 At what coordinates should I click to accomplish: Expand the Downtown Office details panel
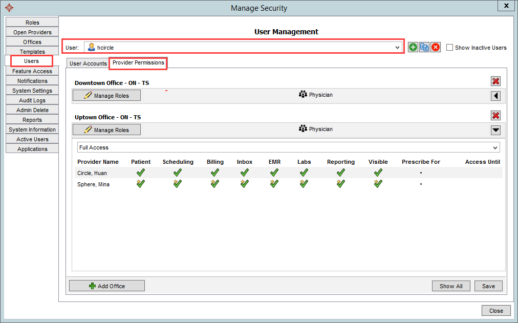coord(495,96)
